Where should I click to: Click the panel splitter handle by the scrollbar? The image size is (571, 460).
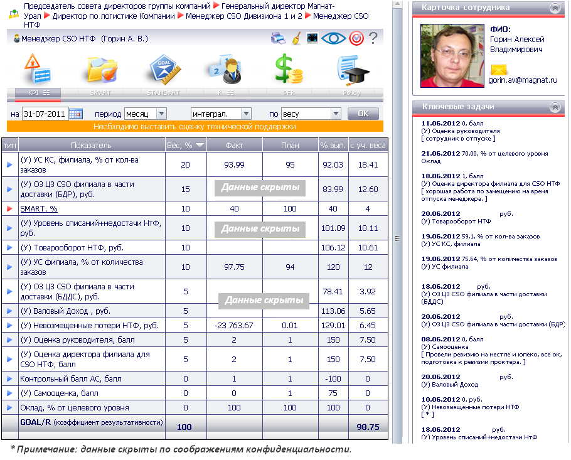pos(397,238)
